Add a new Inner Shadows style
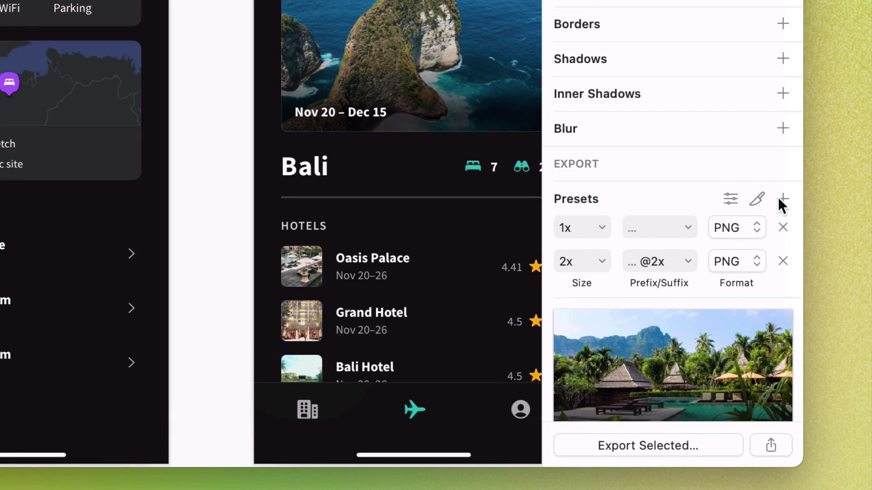The image size is (872, 490). [x=783, y=93]
